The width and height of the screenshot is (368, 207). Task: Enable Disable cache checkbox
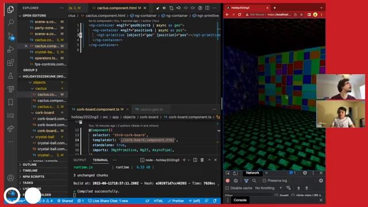[x=227, y=188]
